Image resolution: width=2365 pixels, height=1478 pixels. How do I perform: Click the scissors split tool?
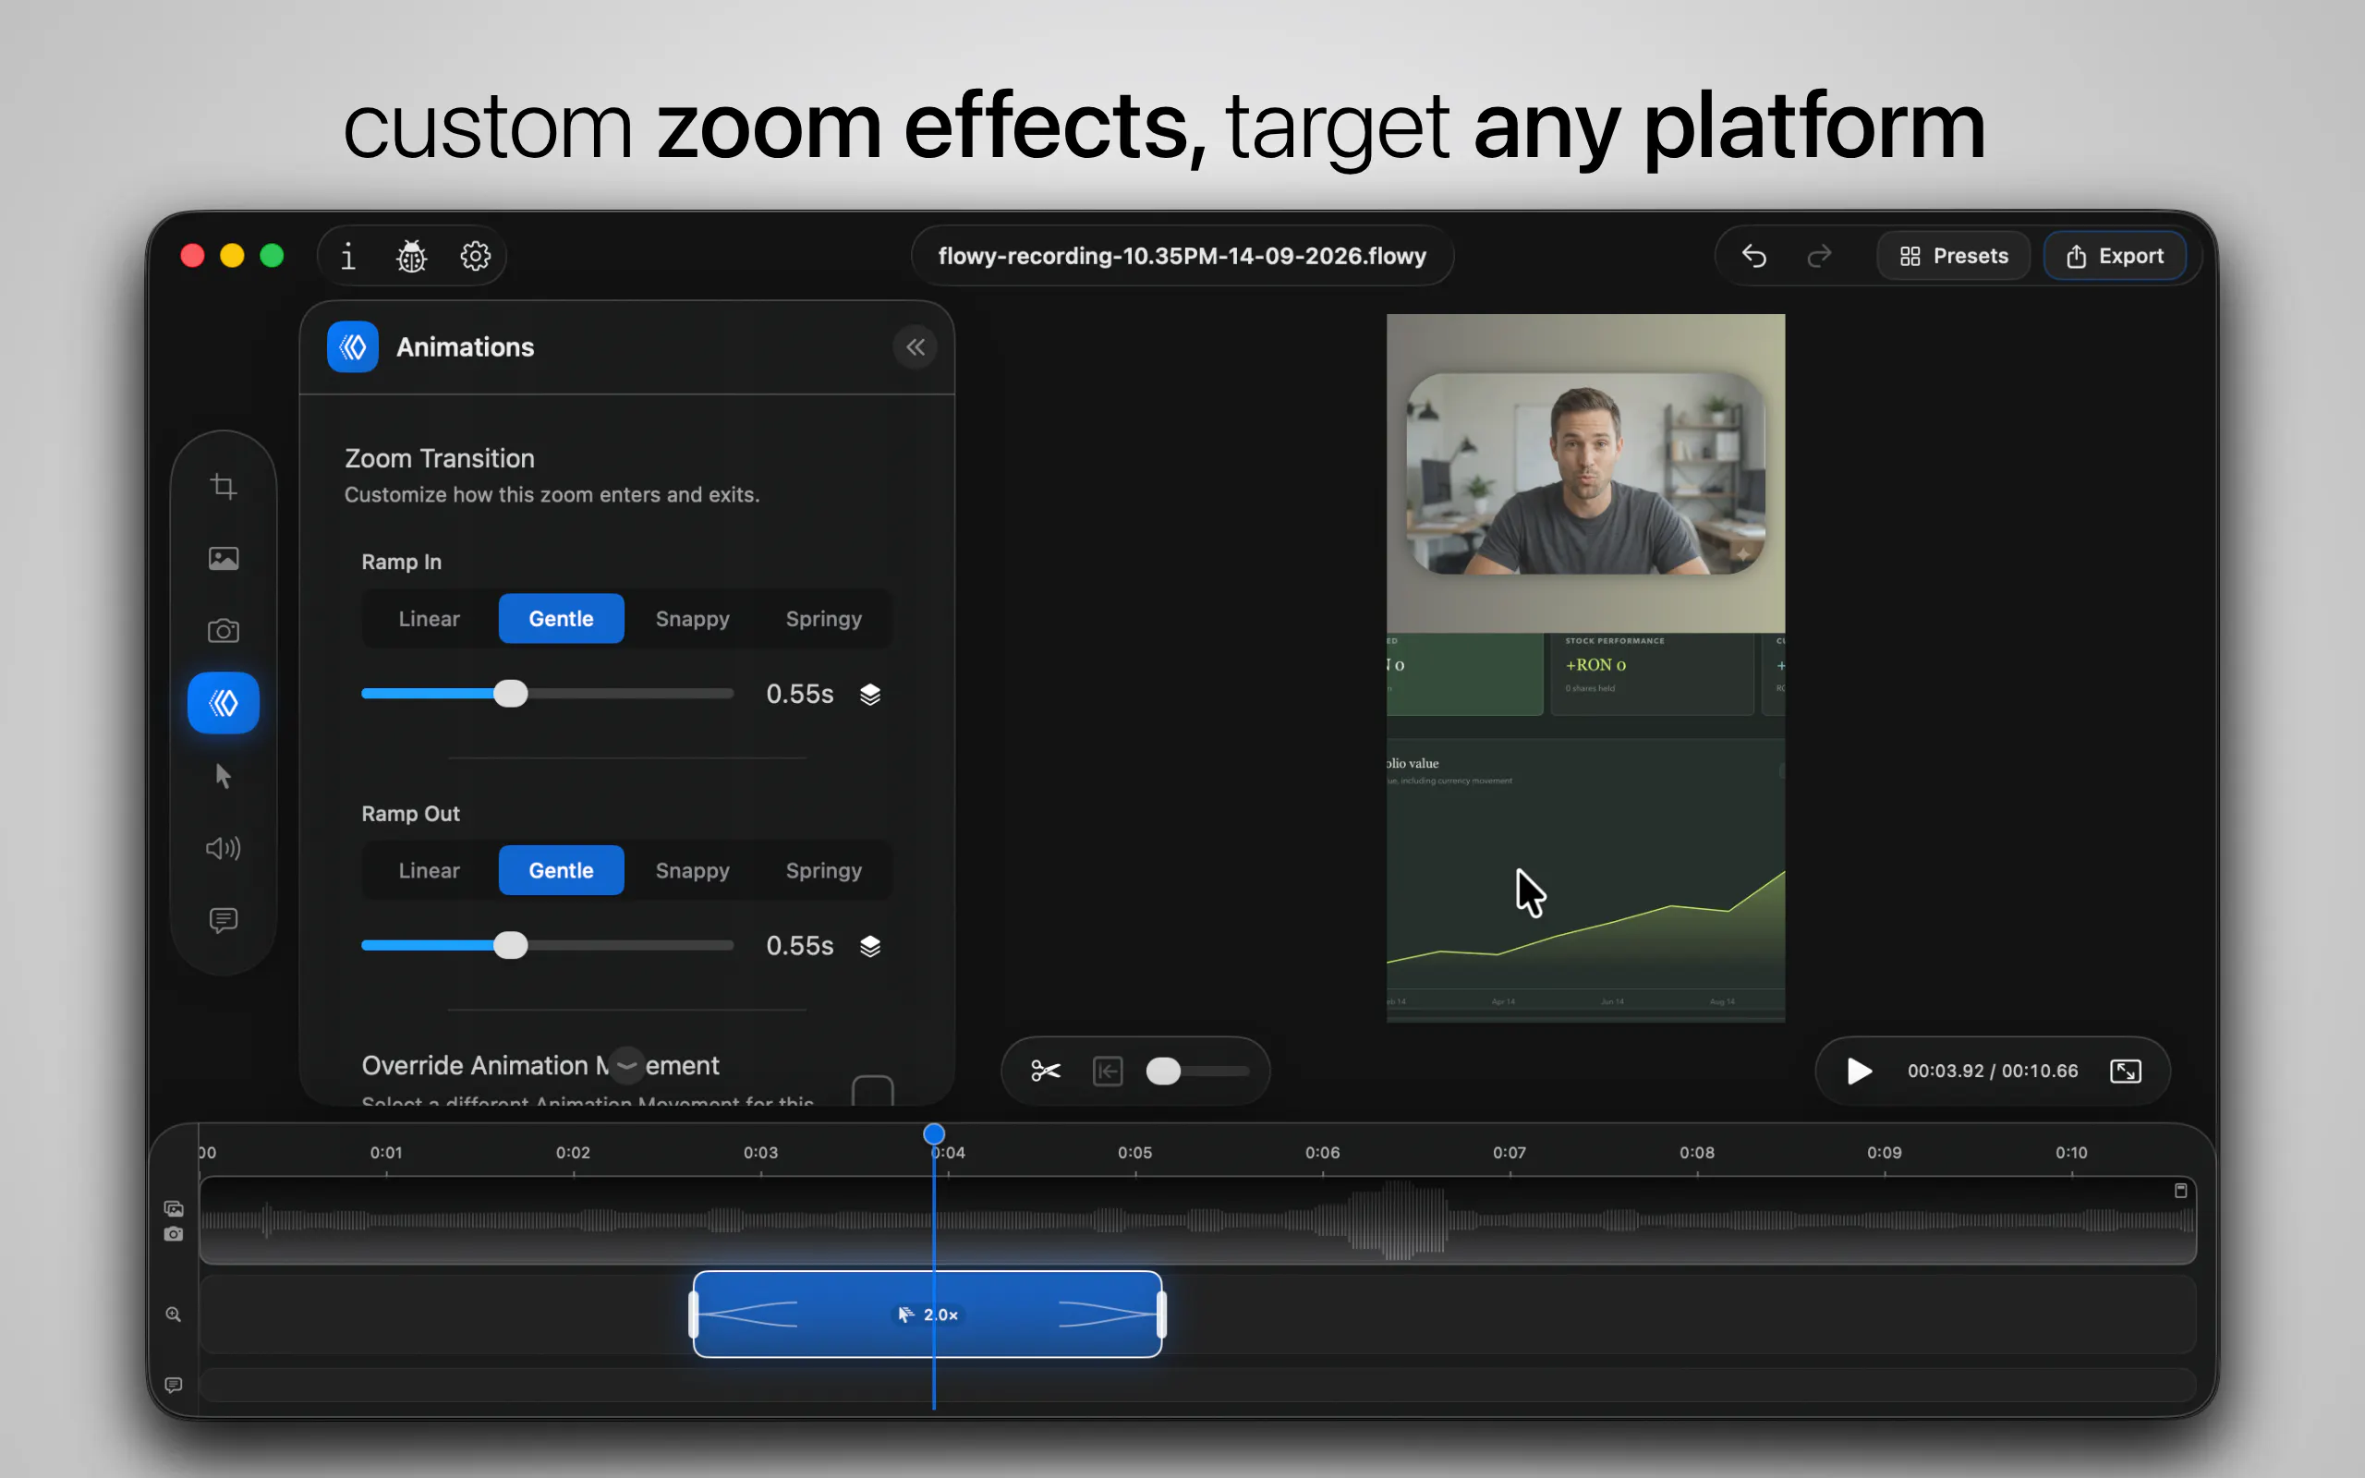[x=1046, y=1071]
